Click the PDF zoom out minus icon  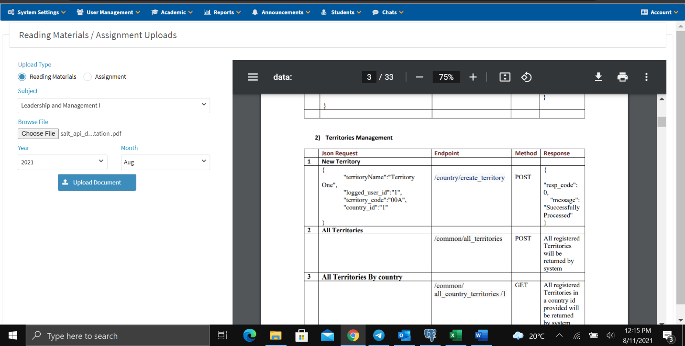(x=420, y=77)
